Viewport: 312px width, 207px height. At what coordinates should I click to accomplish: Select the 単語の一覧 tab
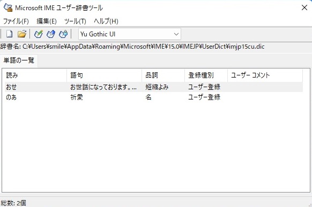point(19,60)
